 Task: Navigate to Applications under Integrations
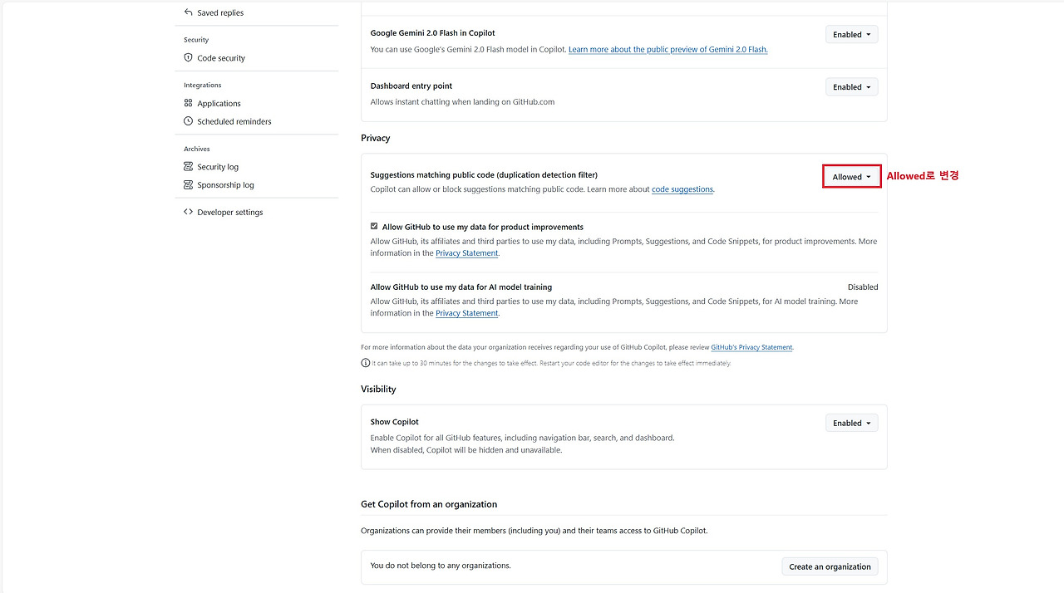coord(219,103)
